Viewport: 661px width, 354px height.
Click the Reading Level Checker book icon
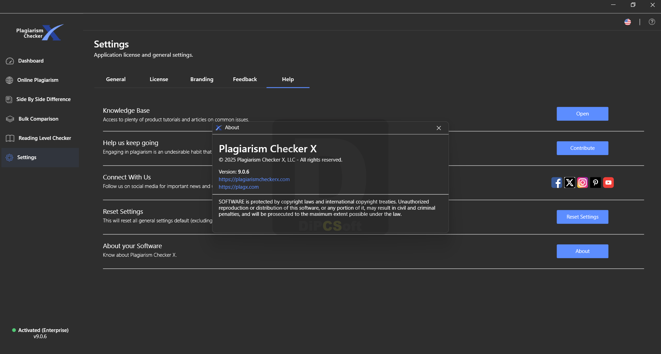[x=10, y=138]
